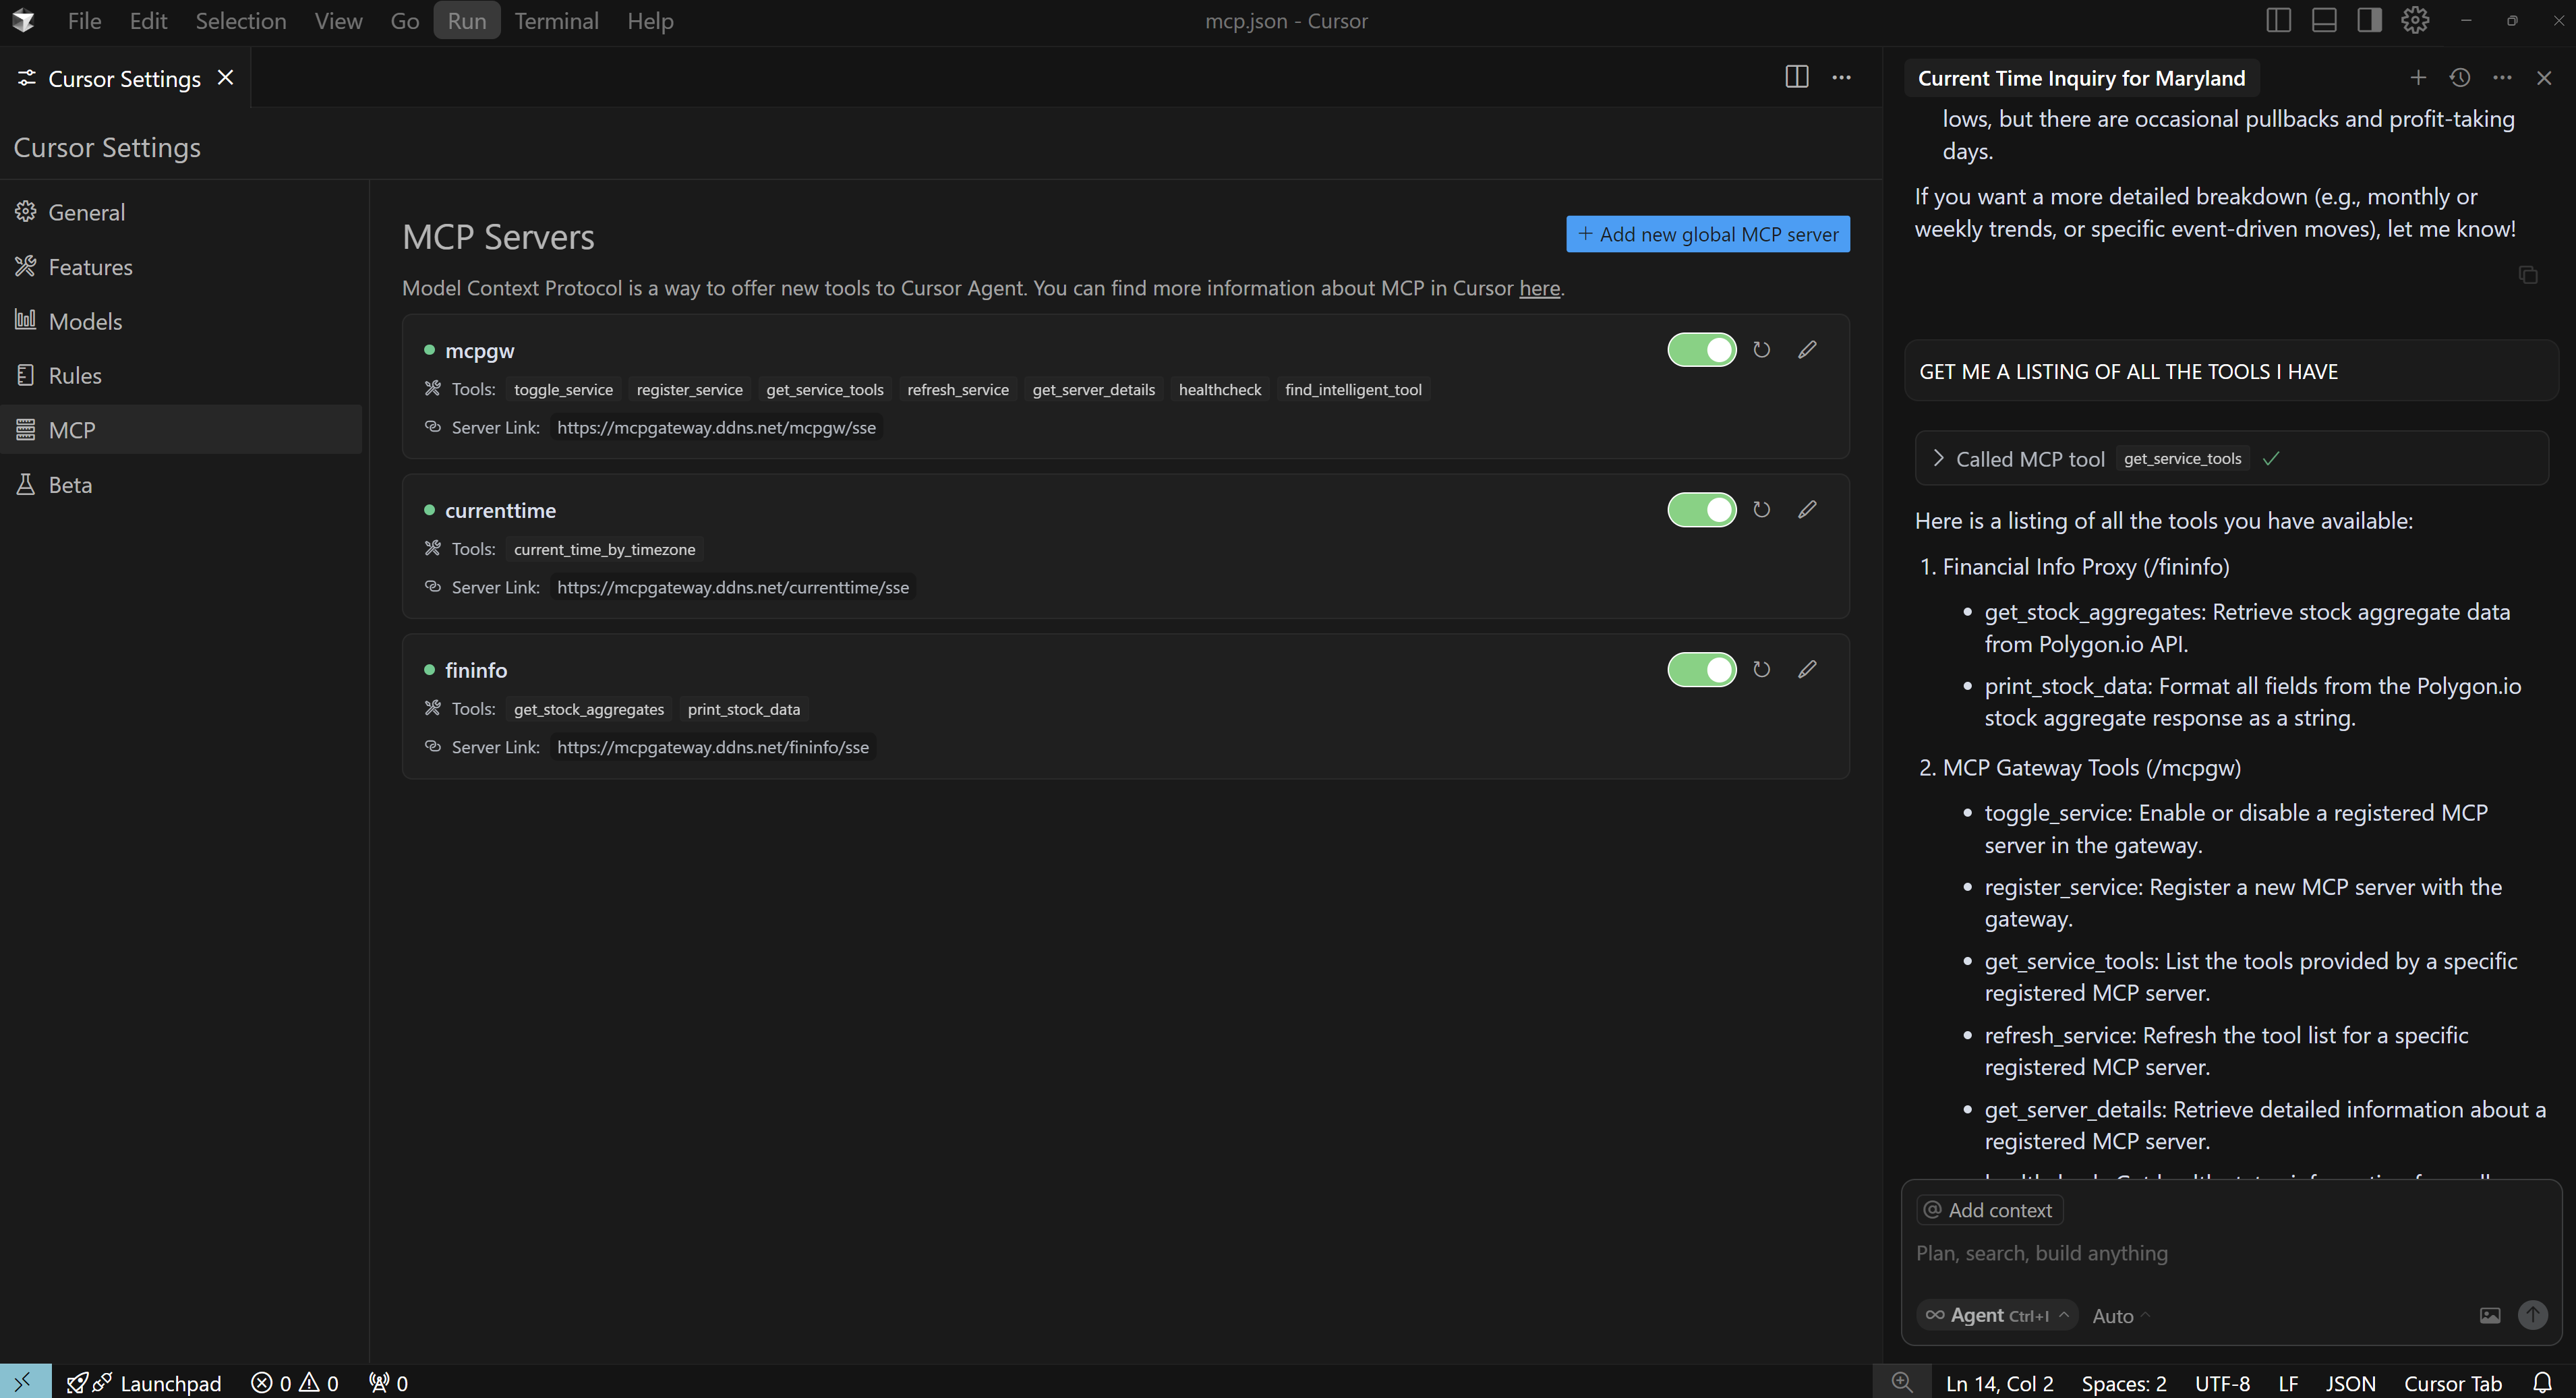Focus the 'Plan, search, build anything' input
The height and width of the screenshot is (1398, 2576).
pos(2200,1253)
